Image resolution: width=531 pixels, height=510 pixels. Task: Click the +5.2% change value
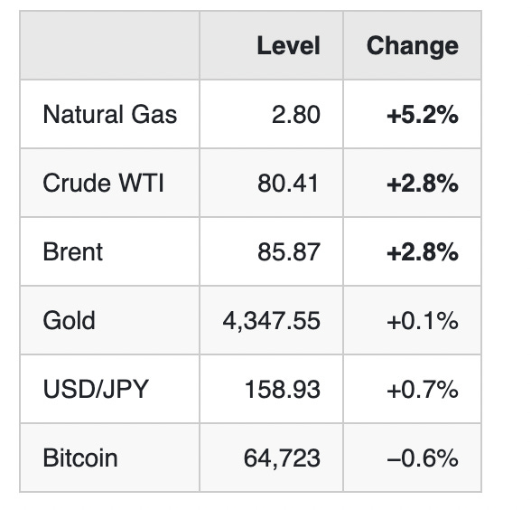click(423, 115)
